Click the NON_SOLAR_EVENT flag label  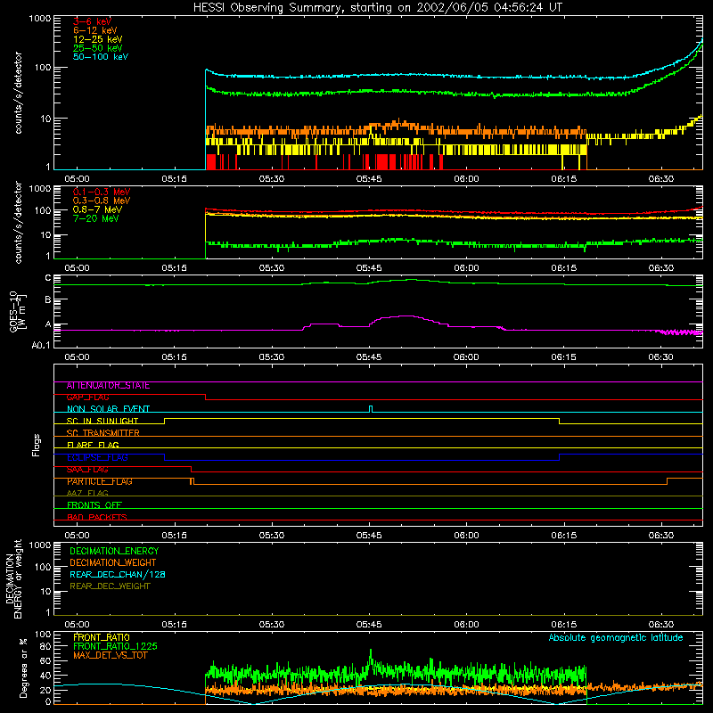(x=108, y=409)
